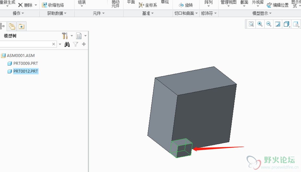This screenshot has width=301, height=172.
Task: Expand the 元件 group menu
Action: click(x=99, y=13)
